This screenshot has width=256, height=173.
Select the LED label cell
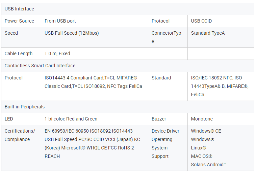coord(21,119)
